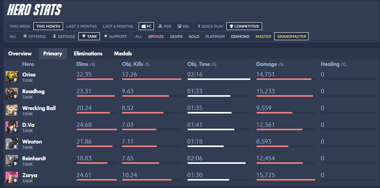Image resolution: width=380 pixels, height=188 pixels.
Task: Filter stats to Last 6 Months
Action: (118, 26)
